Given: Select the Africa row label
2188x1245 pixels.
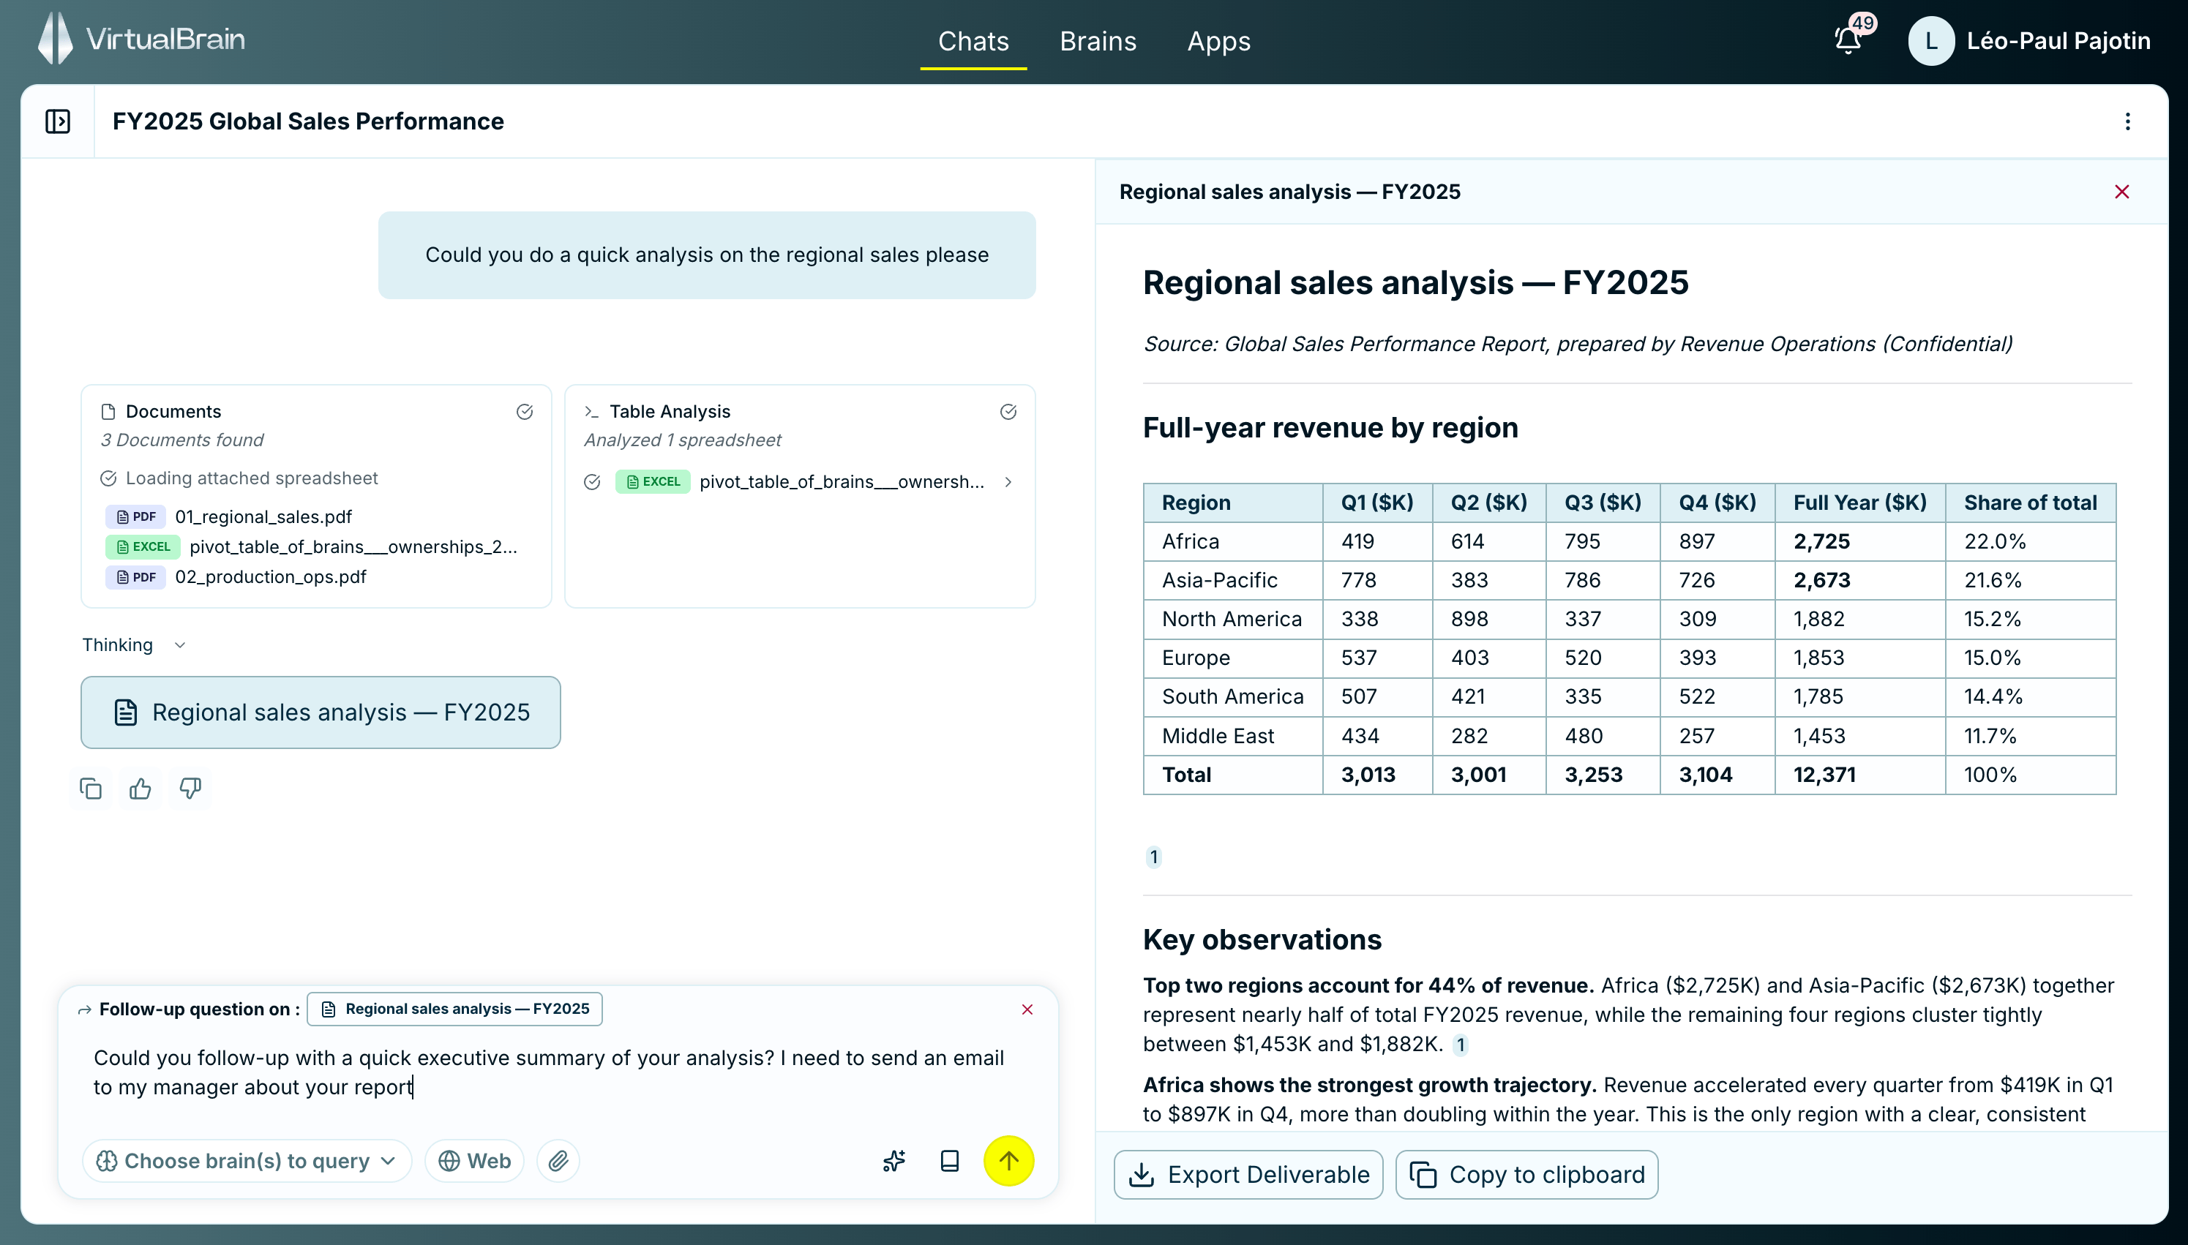Looking at the screenshot, I should point(1190,541).
